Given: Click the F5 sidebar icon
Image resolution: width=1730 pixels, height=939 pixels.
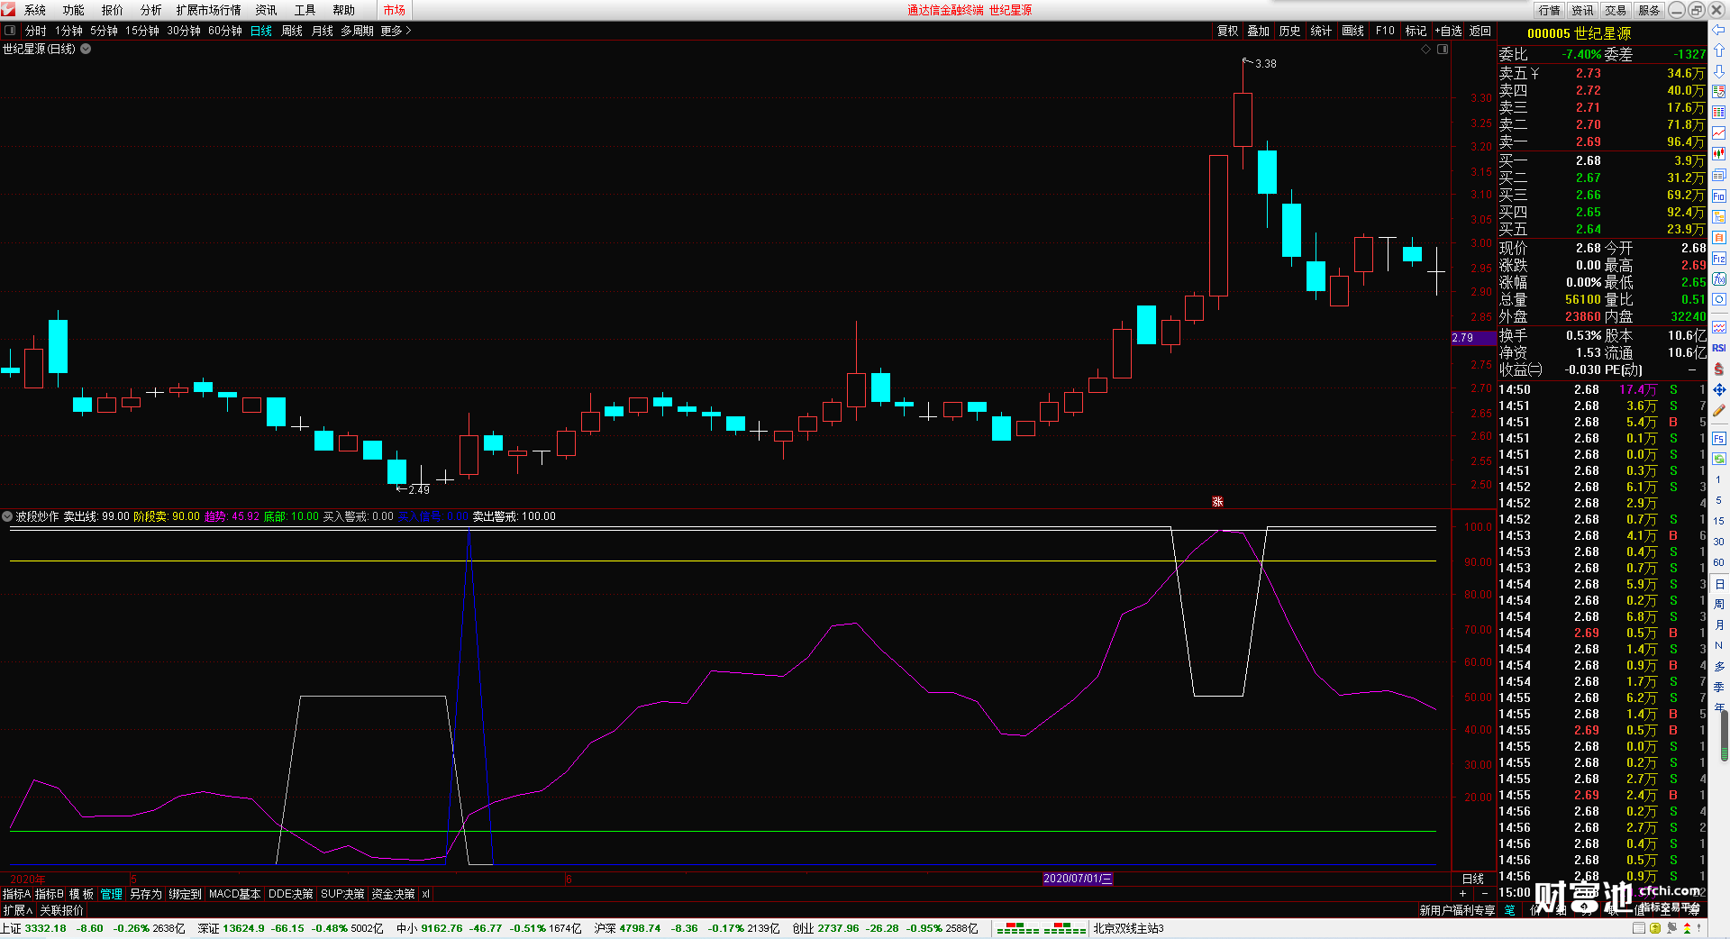Looking at the screenshot, I should click(1719, 439).
